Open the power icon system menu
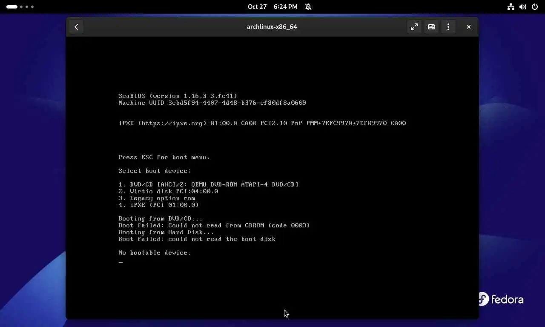This screenshot has height=327, width=545. [x=535, y=7]
